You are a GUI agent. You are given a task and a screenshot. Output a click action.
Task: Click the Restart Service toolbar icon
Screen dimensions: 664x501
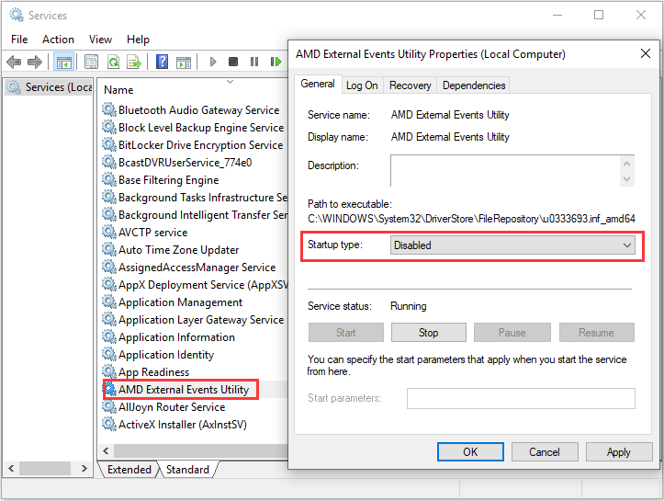point(276,62)
